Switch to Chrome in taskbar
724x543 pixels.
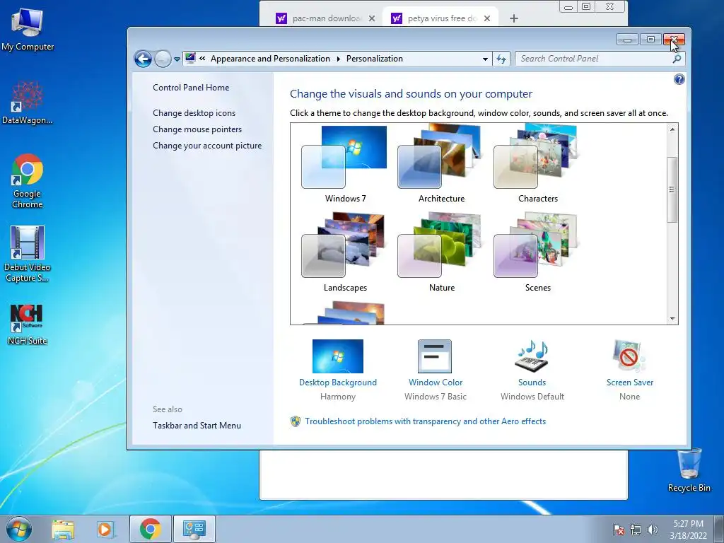(150, 529)
